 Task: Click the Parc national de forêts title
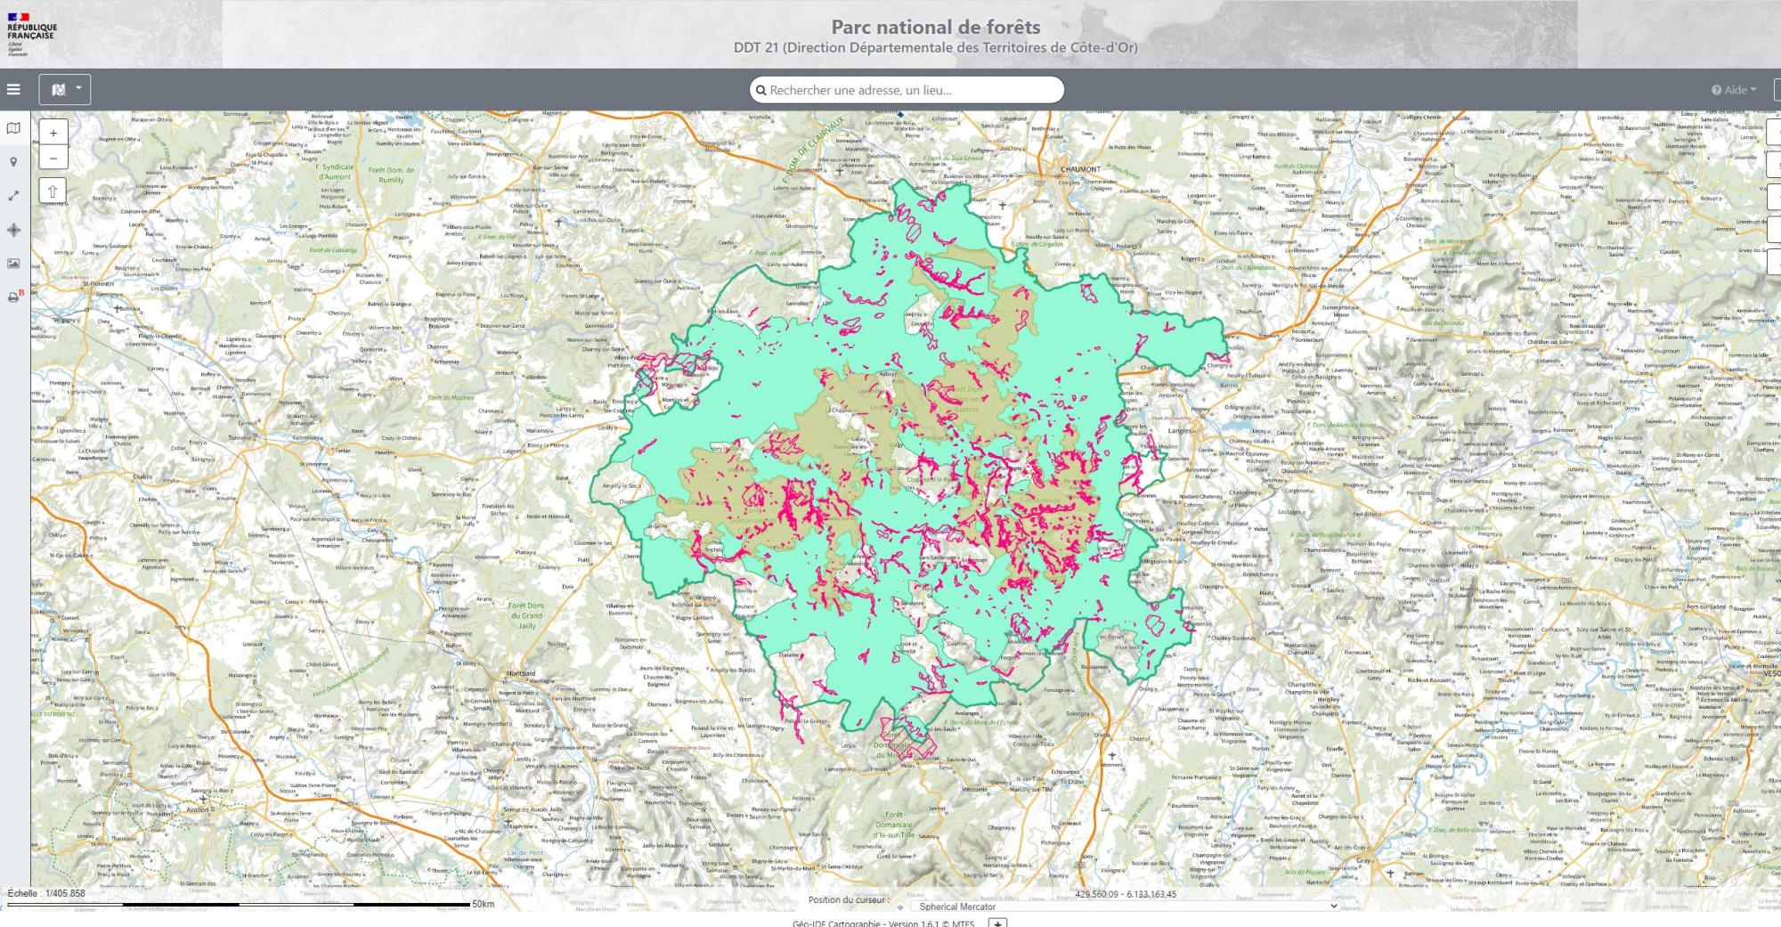935,27
